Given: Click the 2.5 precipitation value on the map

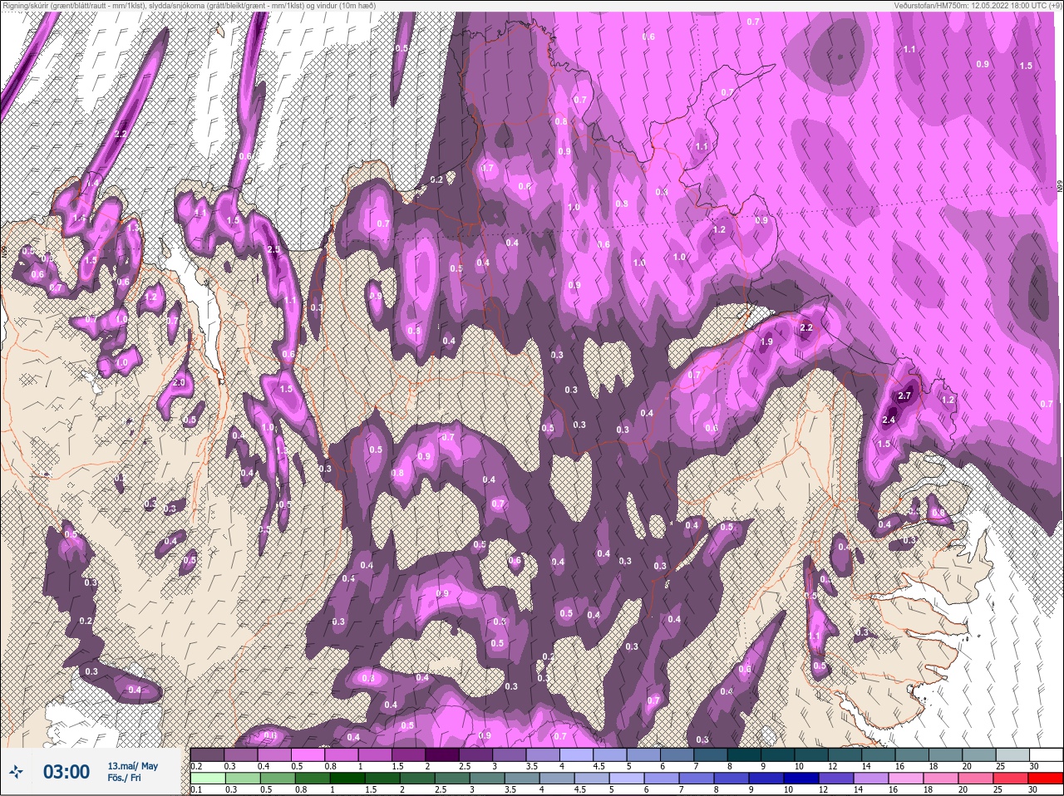Looking at the screenshot, I should [x=274, y=249].
